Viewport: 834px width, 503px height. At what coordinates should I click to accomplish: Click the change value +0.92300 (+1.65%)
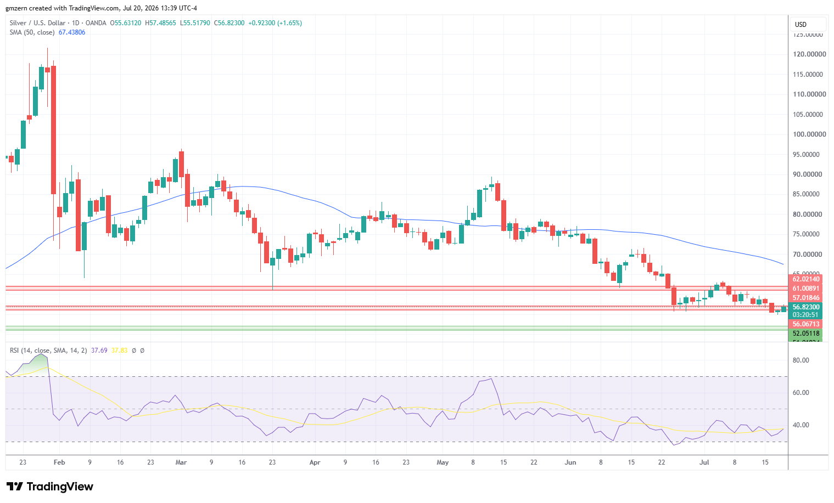(x=275, y=23)
